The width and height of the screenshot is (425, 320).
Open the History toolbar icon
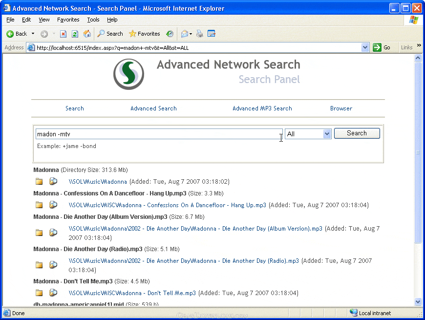170,34
